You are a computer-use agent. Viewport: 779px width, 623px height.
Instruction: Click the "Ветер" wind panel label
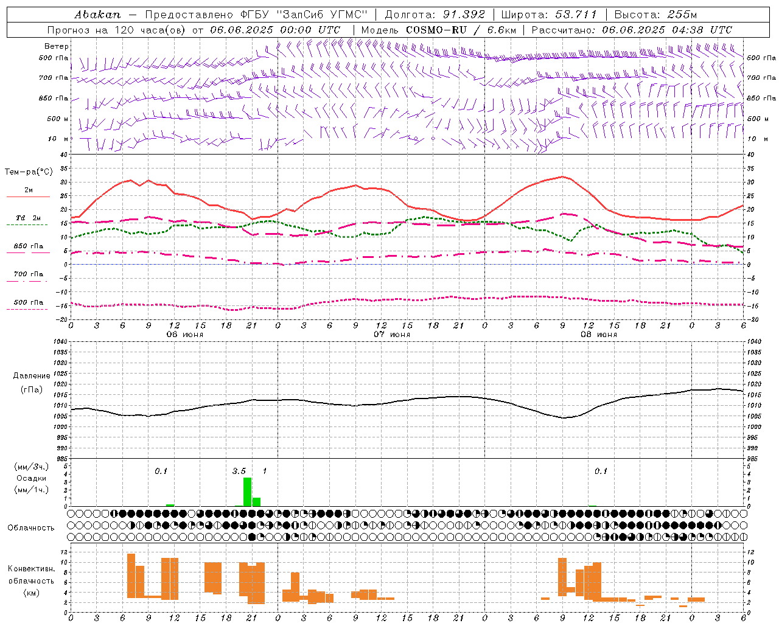[x=56, y=46]
